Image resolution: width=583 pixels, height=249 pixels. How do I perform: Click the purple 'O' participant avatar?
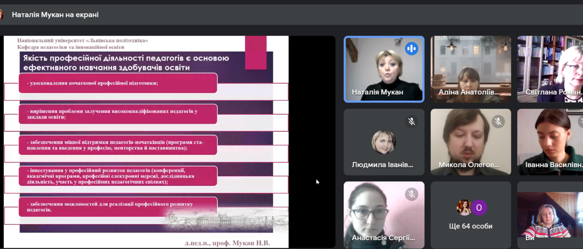[479, 207]
